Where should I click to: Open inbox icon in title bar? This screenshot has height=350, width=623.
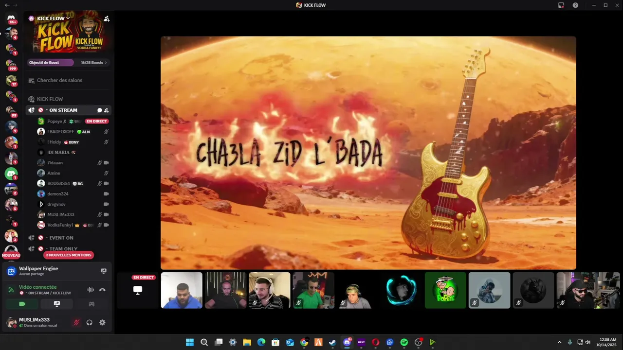(561, 5)
